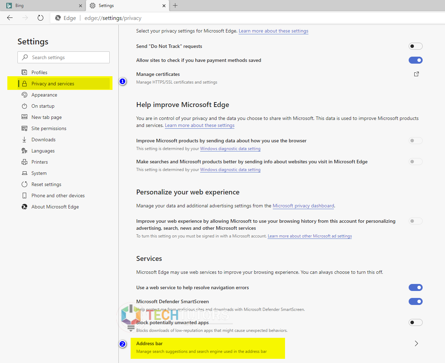Image resolution: width=445 pixels, height=363 pixels.
Task: Click the Printers icon in sidebar
Action: tap(24, 162)
